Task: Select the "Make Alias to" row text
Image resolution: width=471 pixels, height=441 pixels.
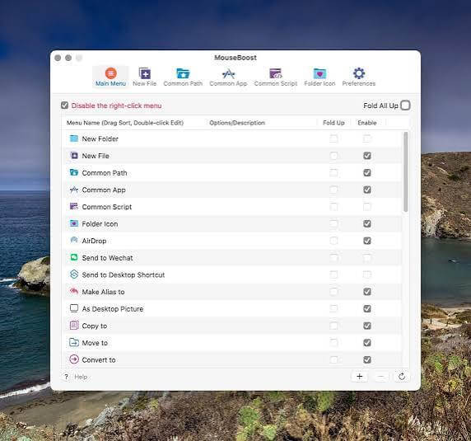Action: pos(103,292)
